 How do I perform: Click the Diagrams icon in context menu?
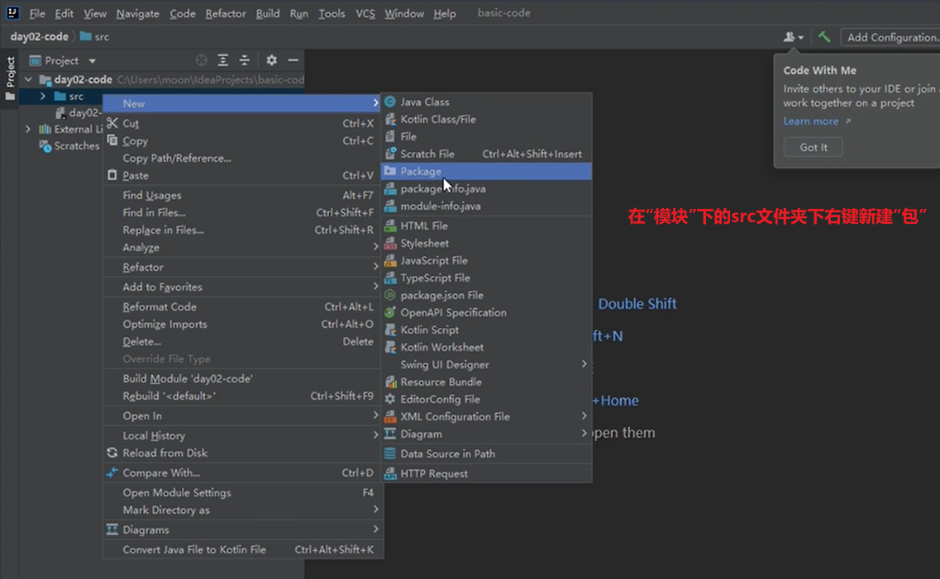(x=112, y=530)
